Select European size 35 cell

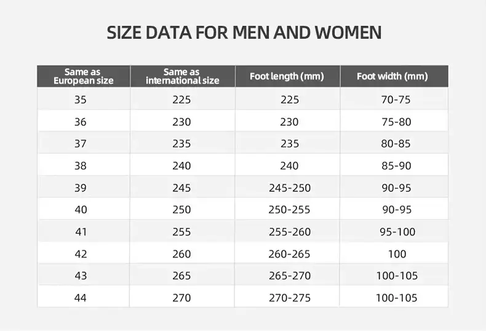tap(84, 99)
